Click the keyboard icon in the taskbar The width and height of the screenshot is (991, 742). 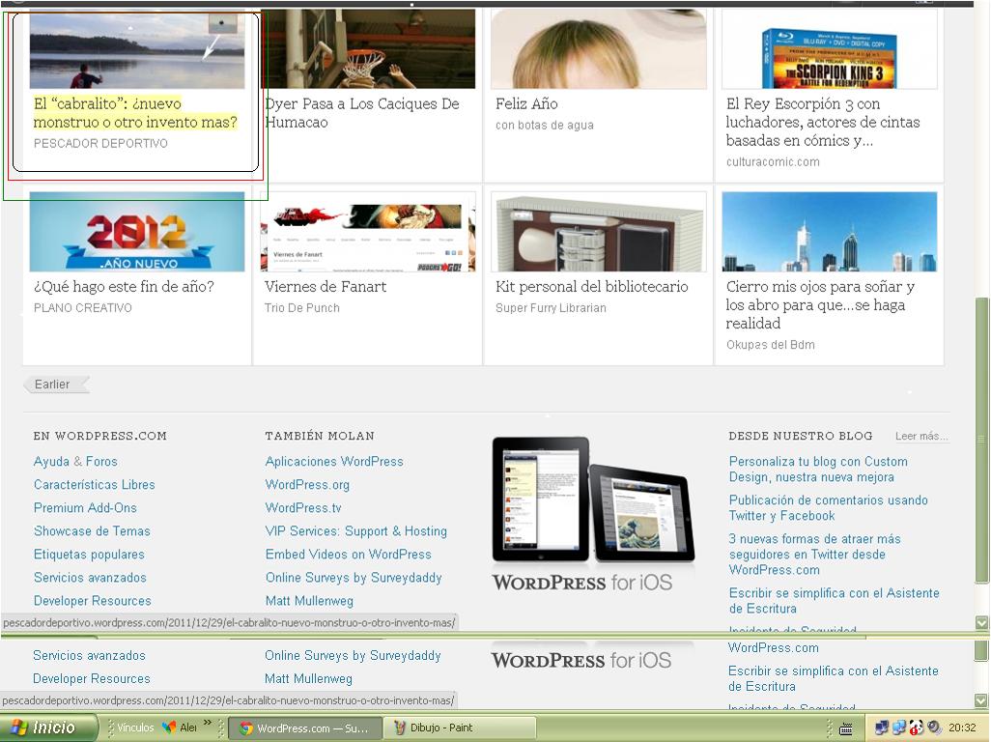click(846, 728)
